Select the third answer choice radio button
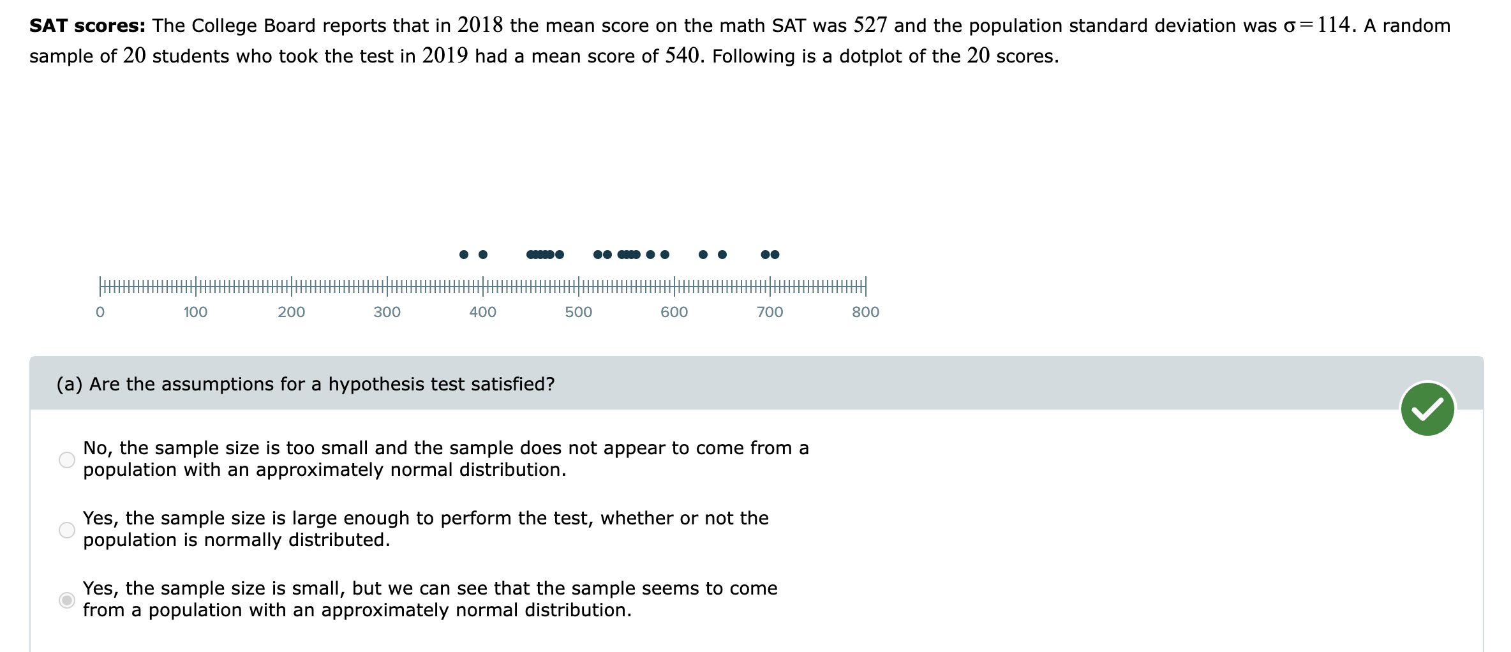 (x=66, y=599)
